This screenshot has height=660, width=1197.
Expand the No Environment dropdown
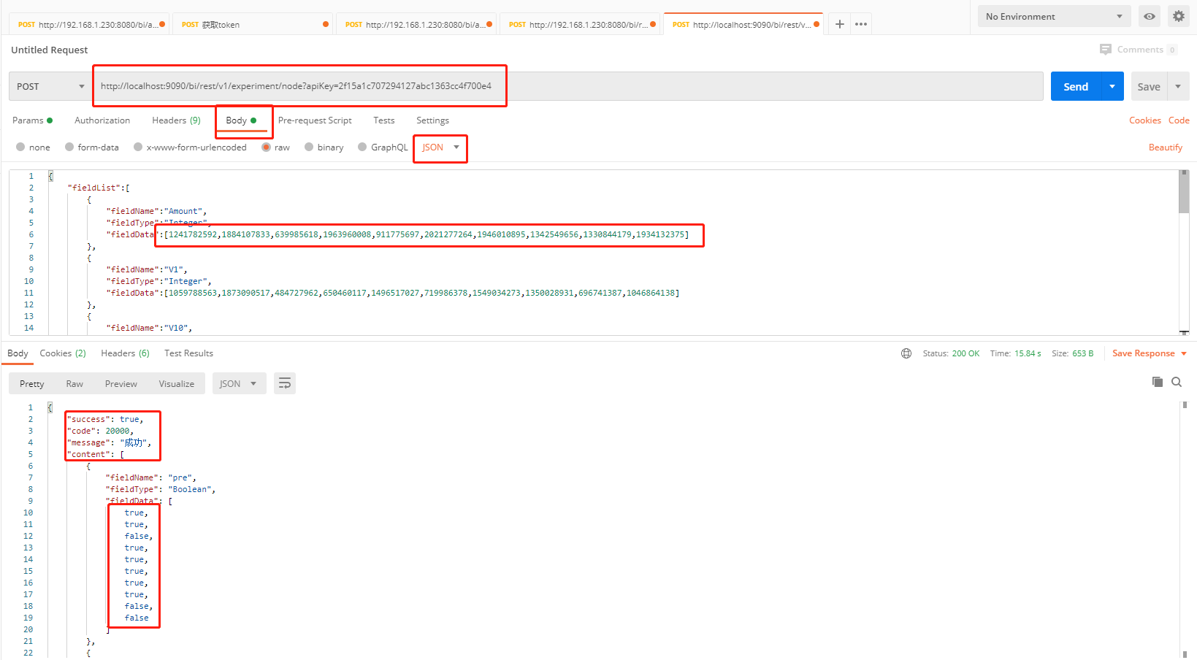pos(1054,16)
